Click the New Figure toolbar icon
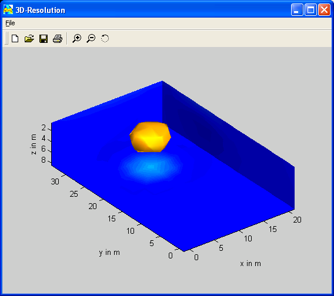 tap(15, 39)
